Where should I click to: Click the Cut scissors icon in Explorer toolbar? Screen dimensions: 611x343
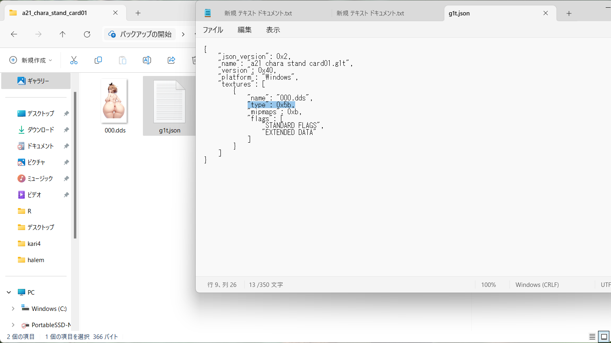point(73,60)
